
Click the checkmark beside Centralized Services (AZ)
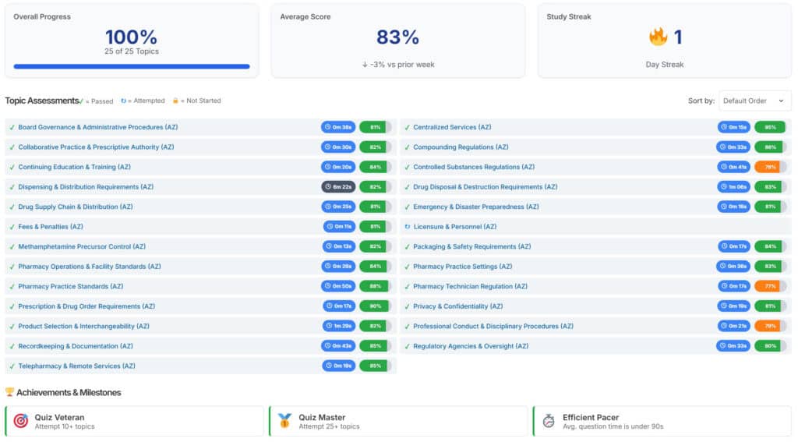[407, 127]
